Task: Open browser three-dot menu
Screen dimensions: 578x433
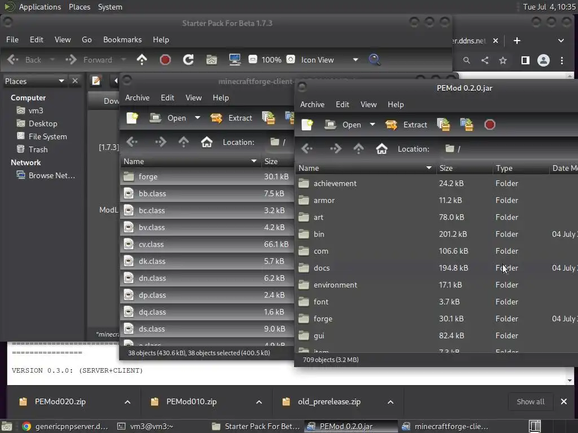Action: (562, 60)
